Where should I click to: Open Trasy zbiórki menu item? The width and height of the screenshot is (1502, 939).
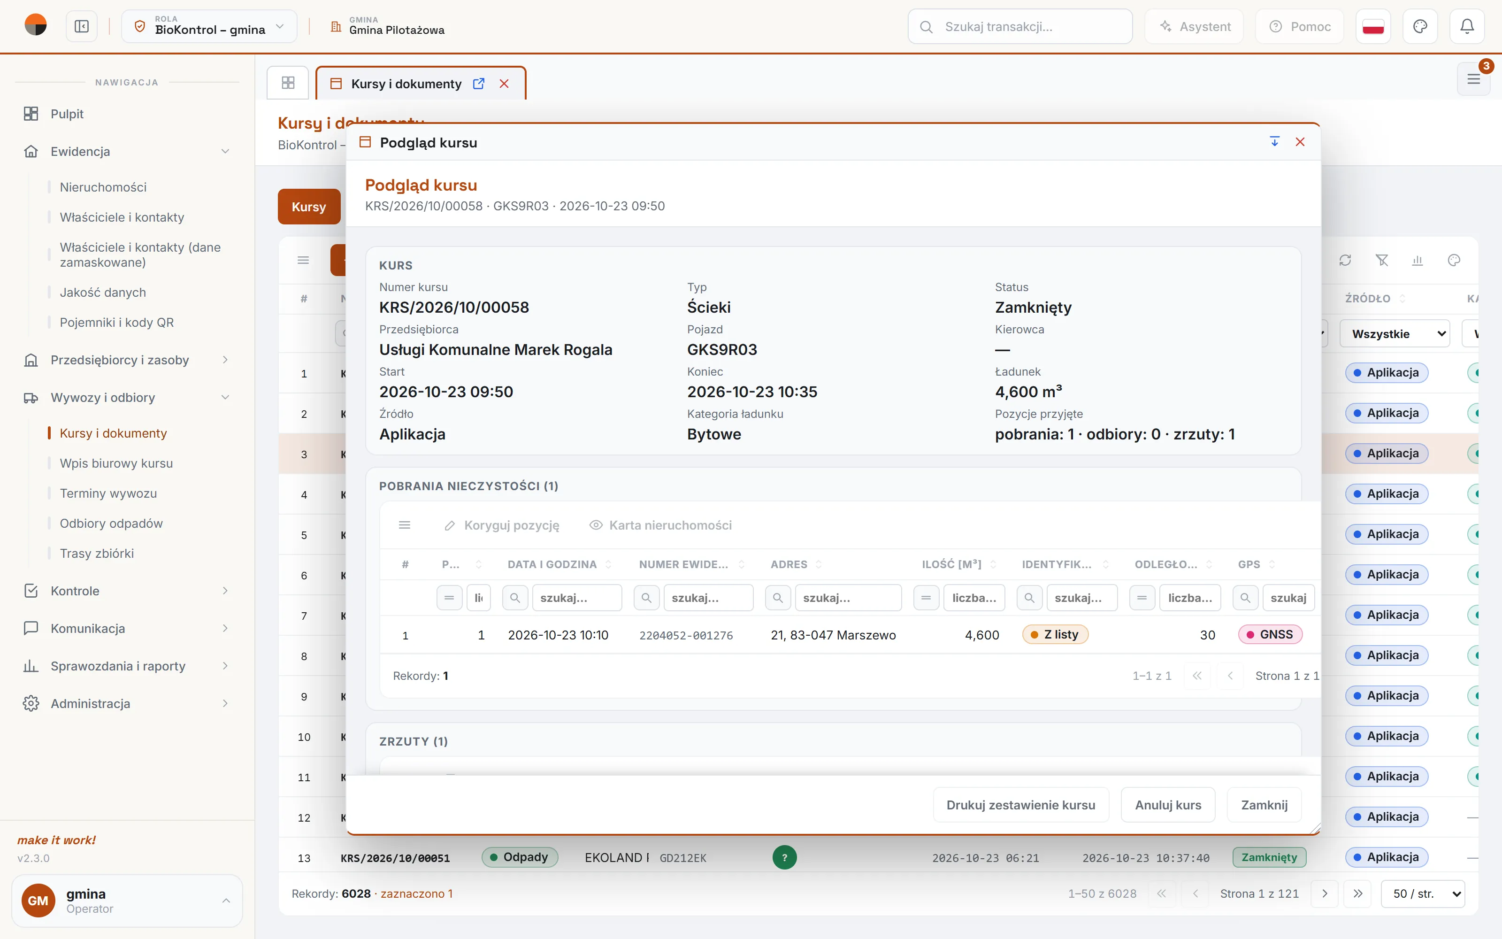pyautogui.click(x=97, y=554)
